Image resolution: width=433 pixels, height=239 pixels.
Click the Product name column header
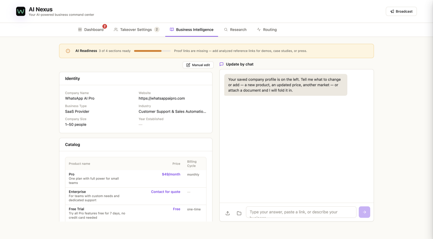pyautogui.click(x=80, y=164)
